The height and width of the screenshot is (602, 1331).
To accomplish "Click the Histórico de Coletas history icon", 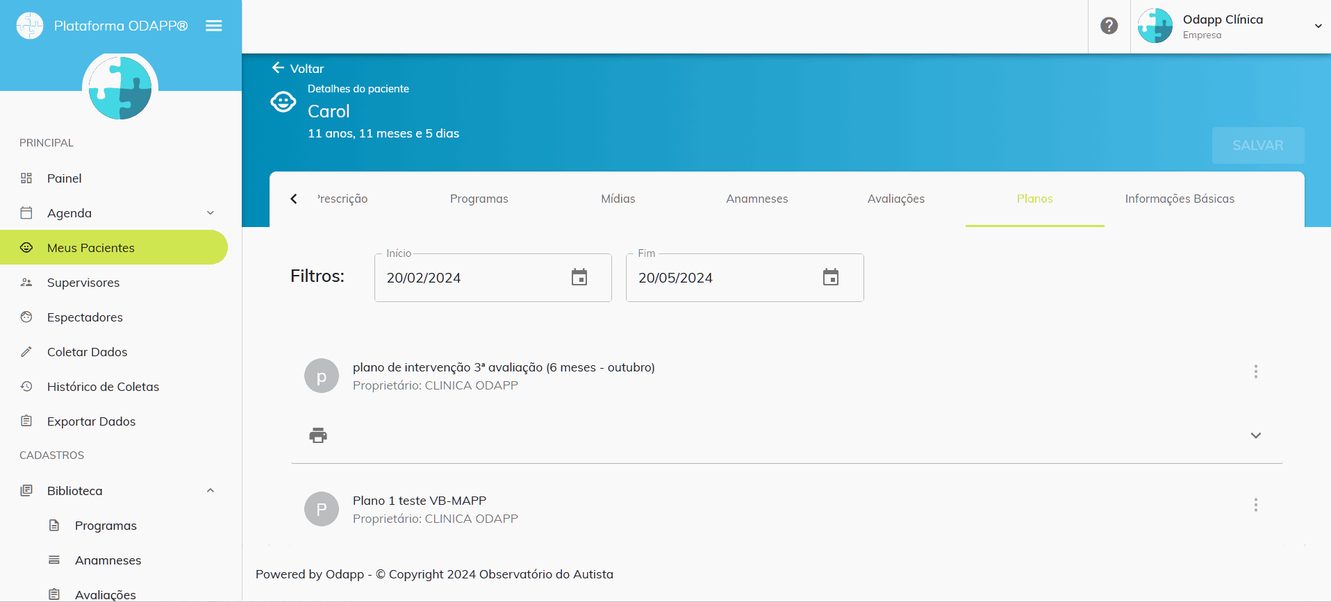I will pyautogui.click(x=26, y=386).
